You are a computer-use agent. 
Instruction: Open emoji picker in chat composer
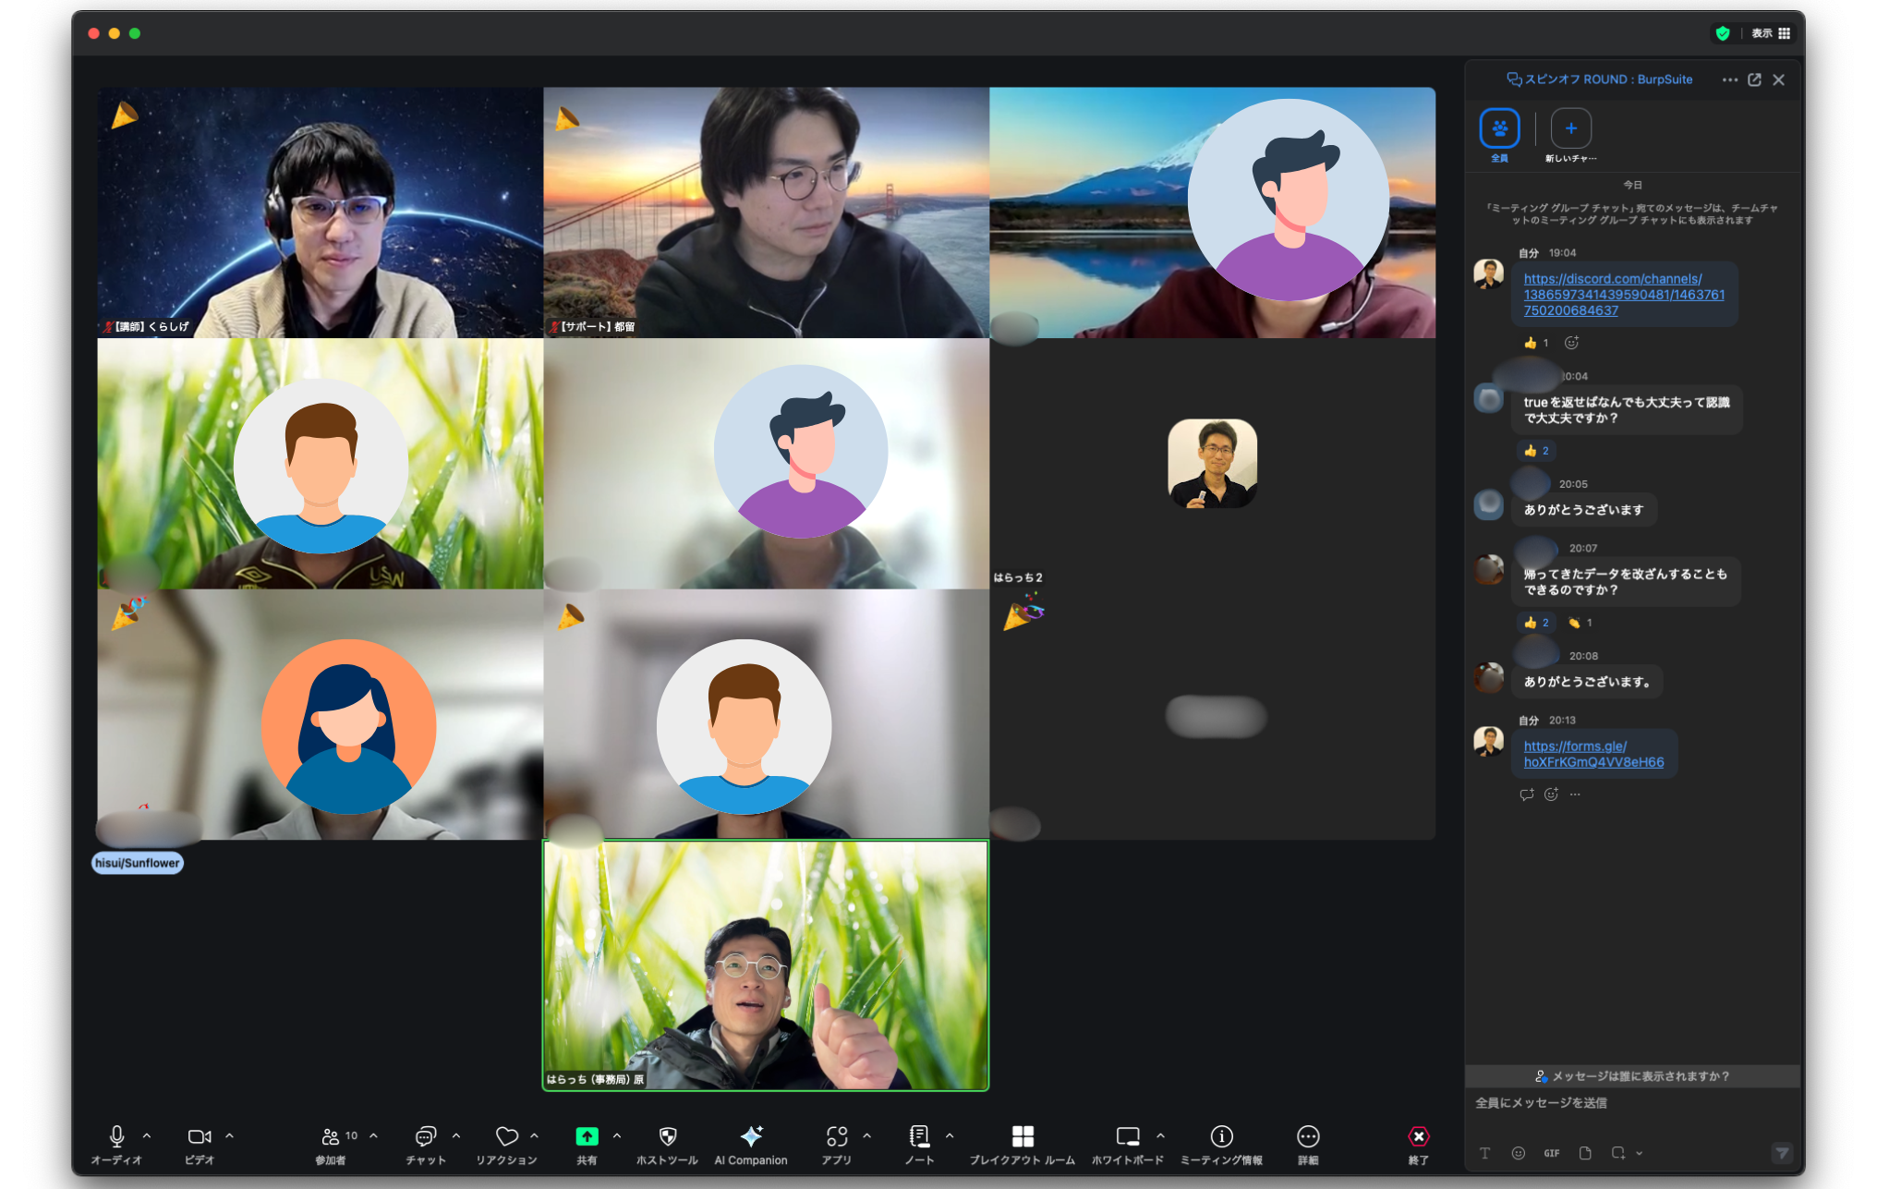(1519, 1153)
